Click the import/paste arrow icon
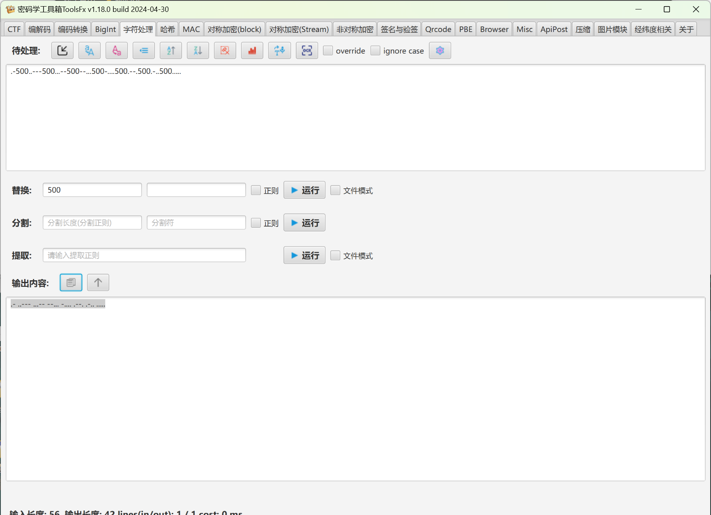This screenshot has width=711, height=515. point(62,50)
